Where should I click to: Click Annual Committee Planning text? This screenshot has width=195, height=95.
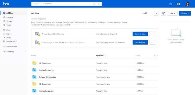(x=53, y=34)
